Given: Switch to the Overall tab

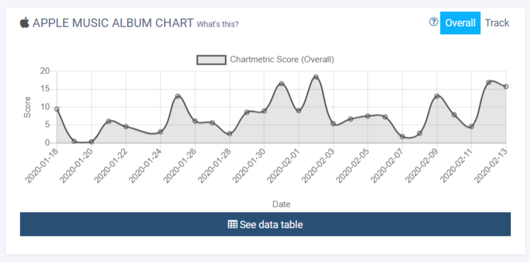Looking at the screenshot, I should click(460, 23).
